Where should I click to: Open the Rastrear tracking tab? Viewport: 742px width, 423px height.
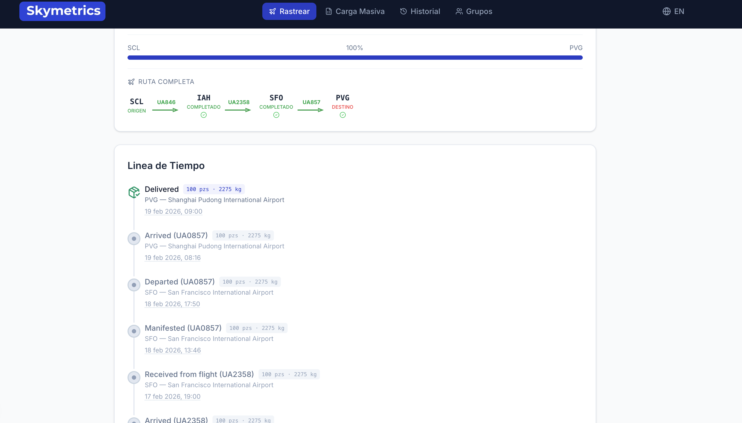click(289, 11)
